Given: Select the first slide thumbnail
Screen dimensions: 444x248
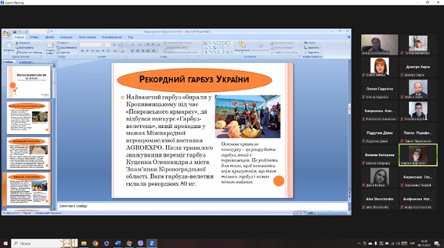Looking at the screenshot, I should (29, 82).
